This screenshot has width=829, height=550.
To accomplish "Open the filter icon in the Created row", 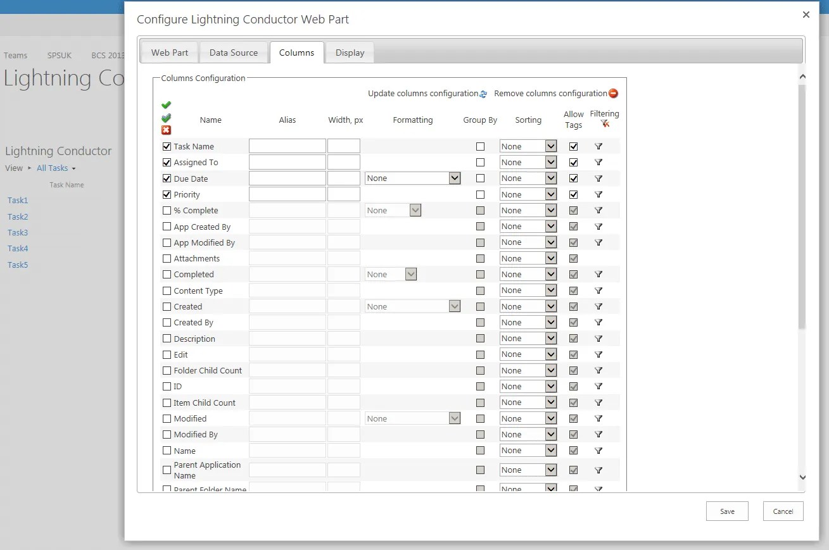I will coord(598,306).
